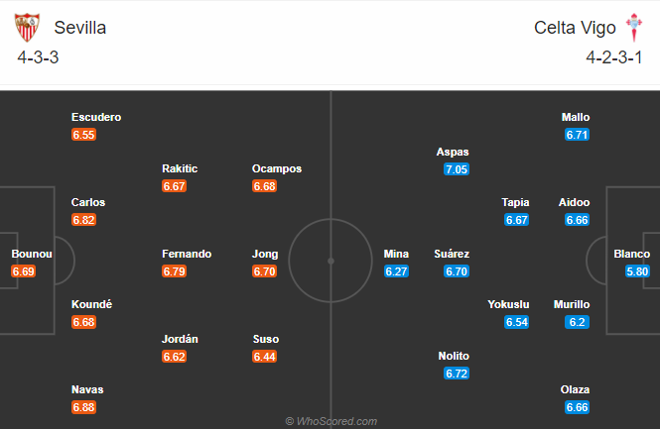Open player Ocampos on the pitch
Image resolution: width=660 pixels, height=429 pixels.
click(277, 168)
